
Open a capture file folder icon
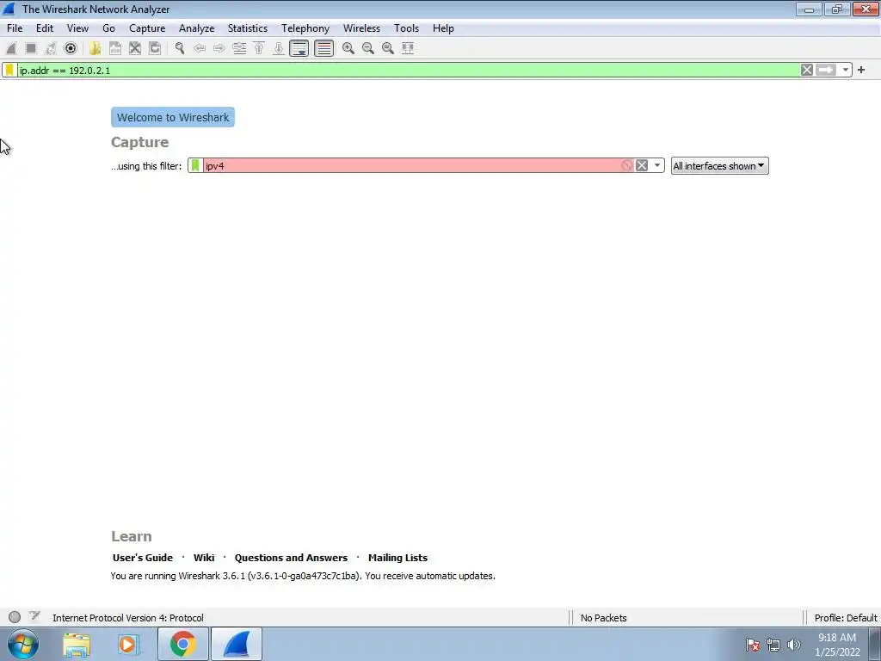click(x=95, y=48)
